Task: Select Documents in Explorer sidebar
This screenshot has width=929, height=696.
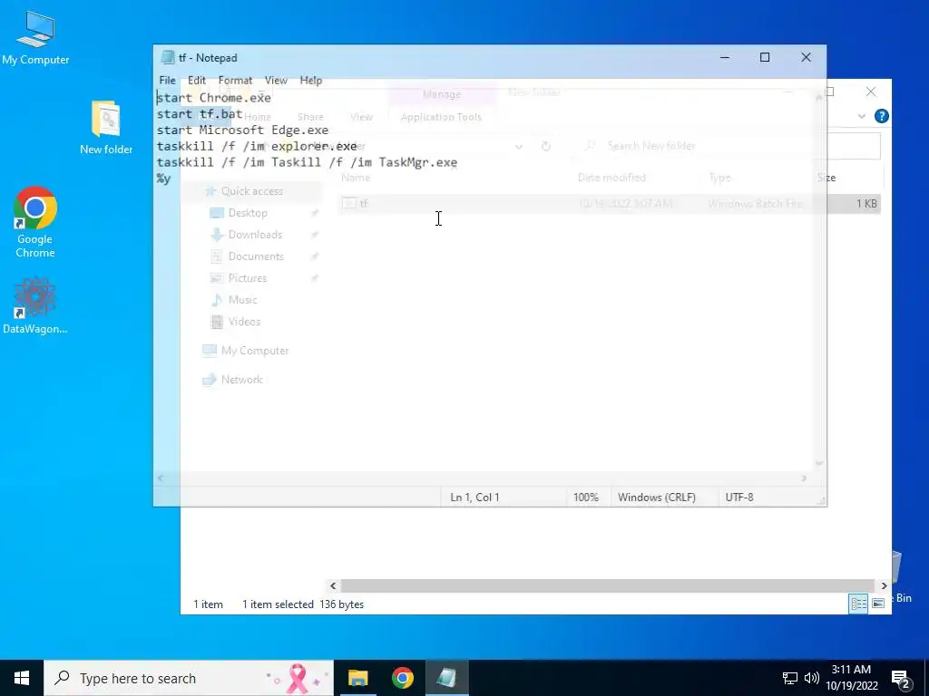Action: 256,256
